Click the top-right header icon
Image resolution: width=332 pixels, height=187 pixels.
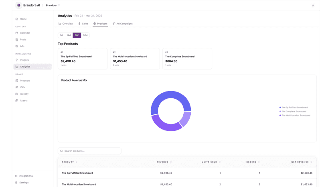click(313, 6)
